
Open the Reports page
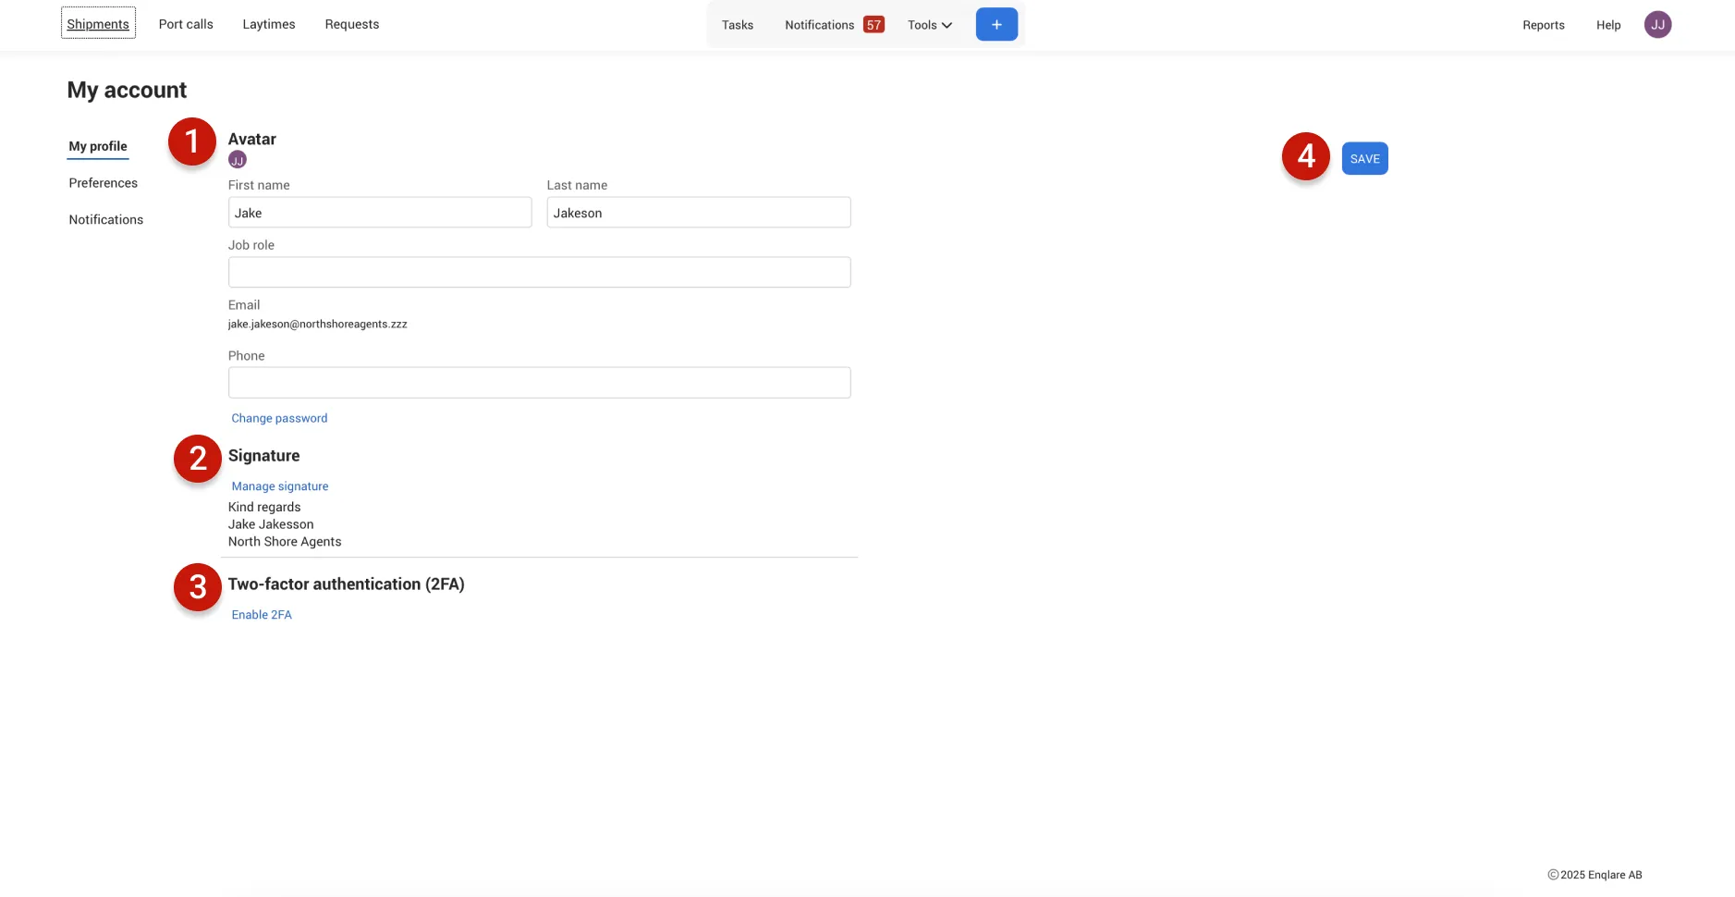click(x=1544, y=25)
